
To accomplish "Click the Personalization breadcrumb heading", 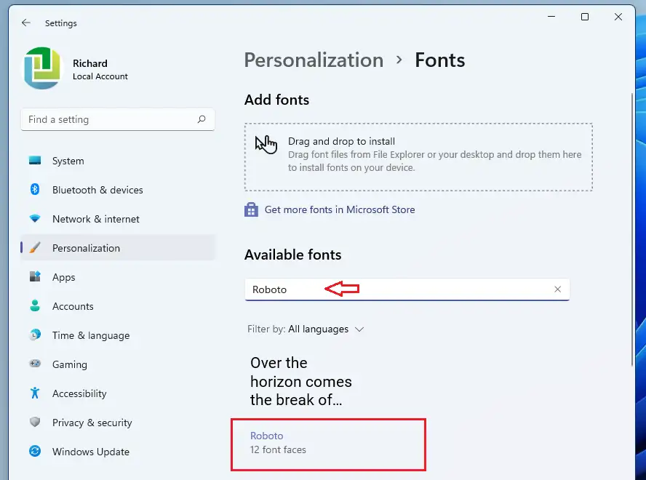I will [x=314, y=60].
